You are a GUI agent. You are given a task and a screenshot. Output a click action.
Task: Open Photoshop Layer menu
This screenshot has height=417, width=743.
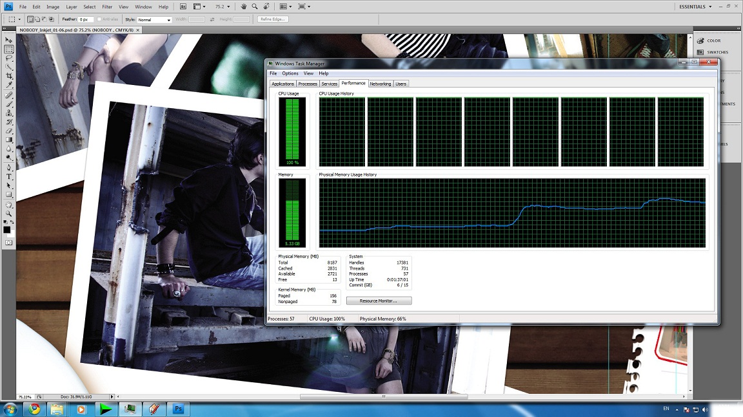pos(72,7)
